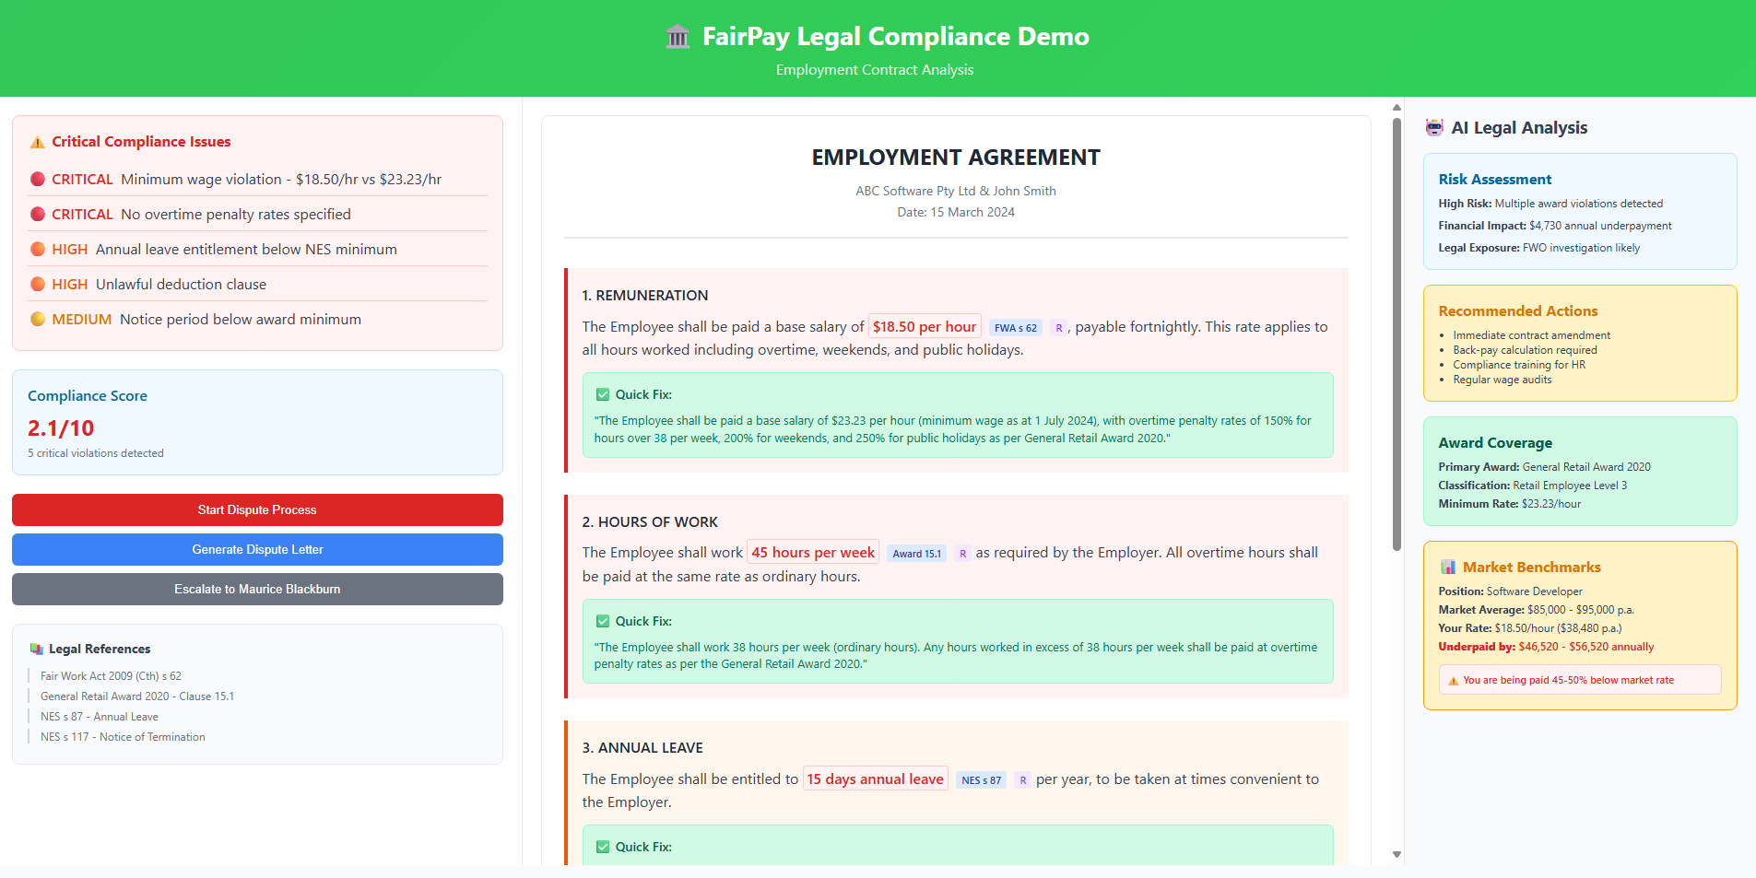Select the Notice period below award minimum row
Image resolution: width=1756 pixels, height=878 pixels.
pos(257,319)
